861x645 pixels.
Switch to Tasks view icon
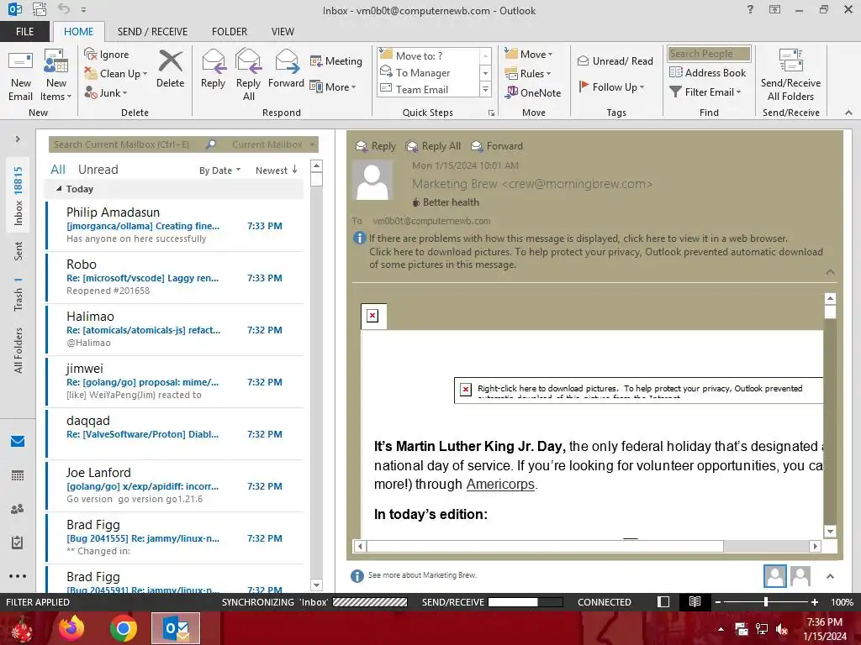18,543
